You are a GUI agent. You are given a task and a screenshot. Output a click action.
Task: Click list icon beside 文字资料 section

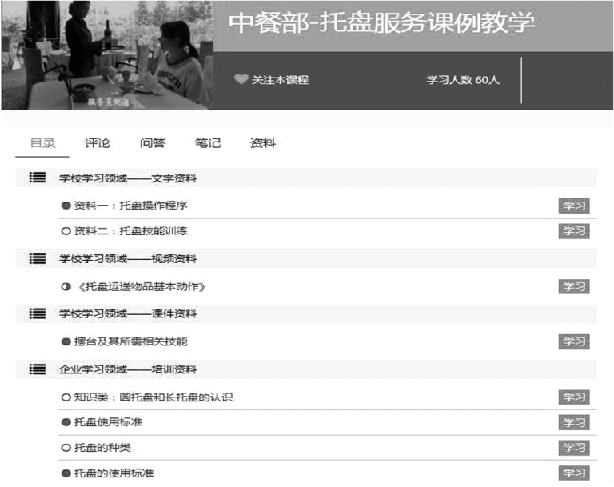[37, 178]
